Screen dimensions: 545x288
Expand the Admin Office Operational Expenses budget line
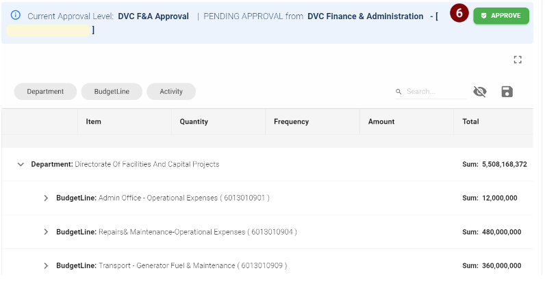(x=46, y=198)
